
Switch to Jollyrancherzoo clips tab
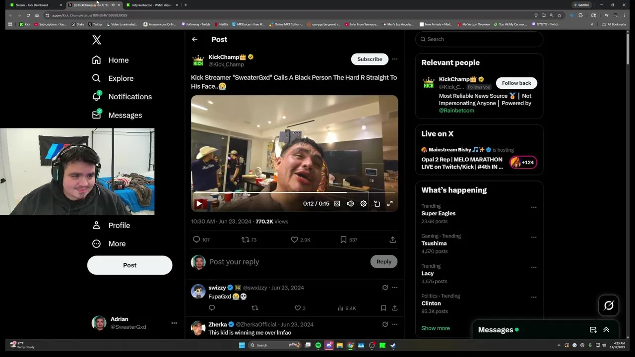pos(152,5)
